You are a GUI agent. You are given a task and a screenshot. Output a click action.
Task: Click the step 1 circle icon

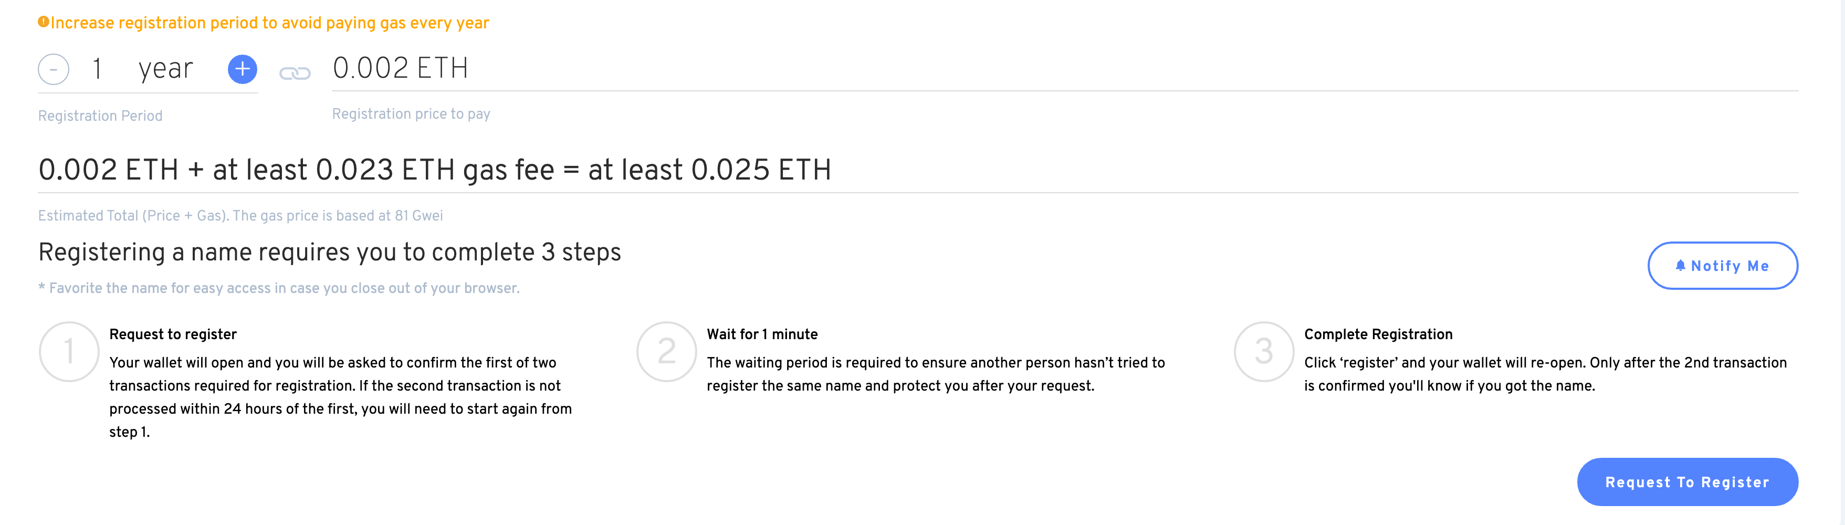[x=69, y=352]
